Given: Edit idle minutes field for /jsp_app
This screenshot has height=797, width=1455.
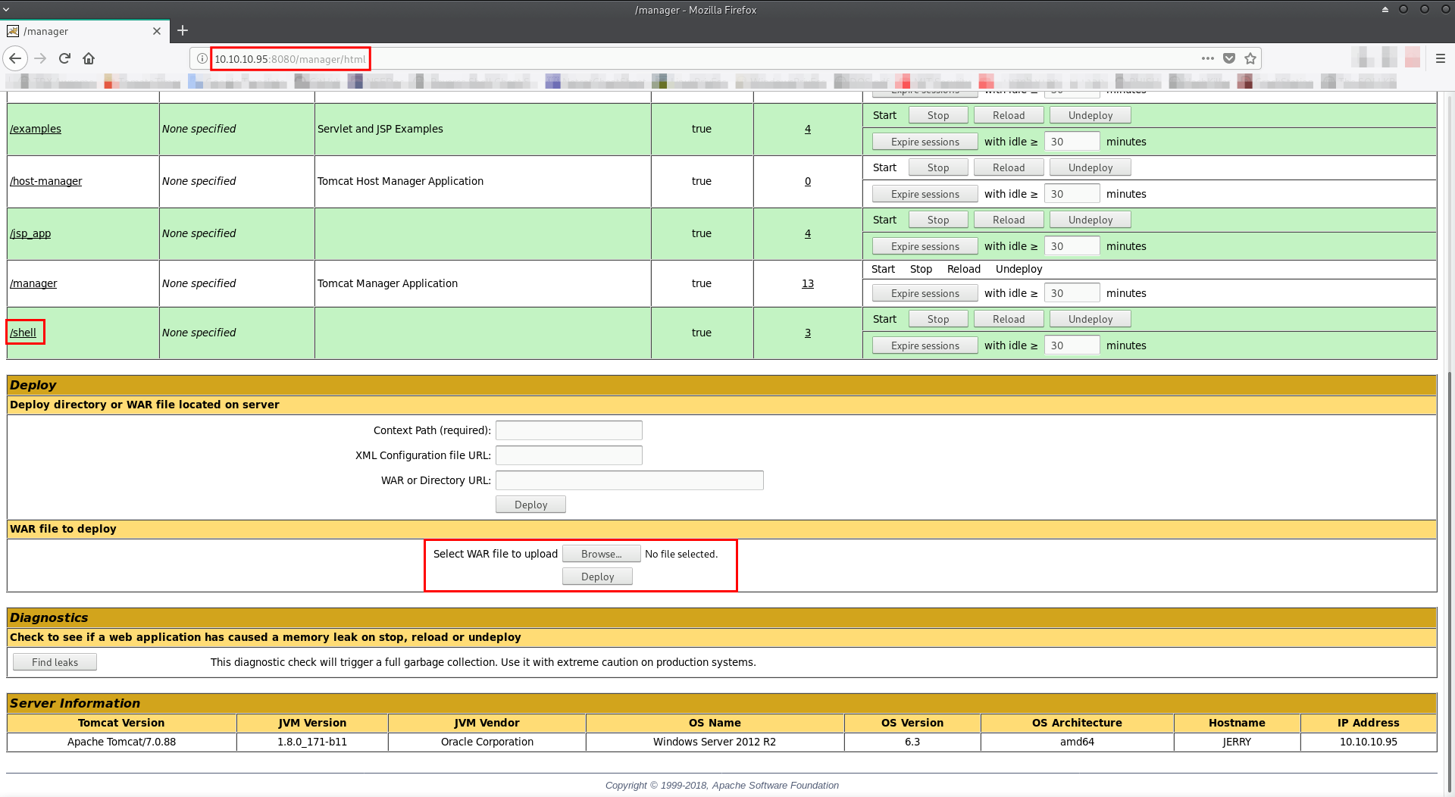Looking at the screenshot, I should 1072,246.
